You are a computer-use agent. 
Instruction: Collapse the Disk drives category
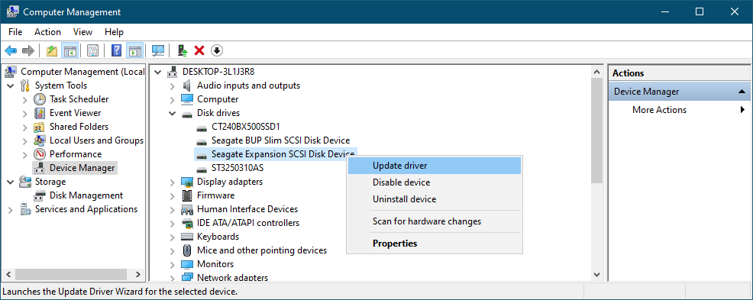pyautogui.click(x=173, y=113)
